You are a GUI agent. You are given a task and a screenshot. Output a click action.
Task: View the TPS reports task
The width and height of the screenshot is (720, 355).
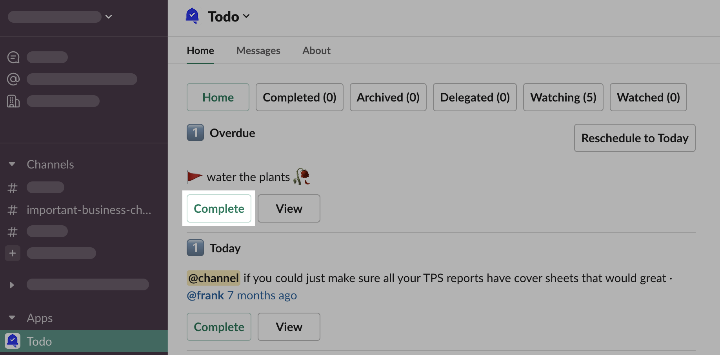289,327
